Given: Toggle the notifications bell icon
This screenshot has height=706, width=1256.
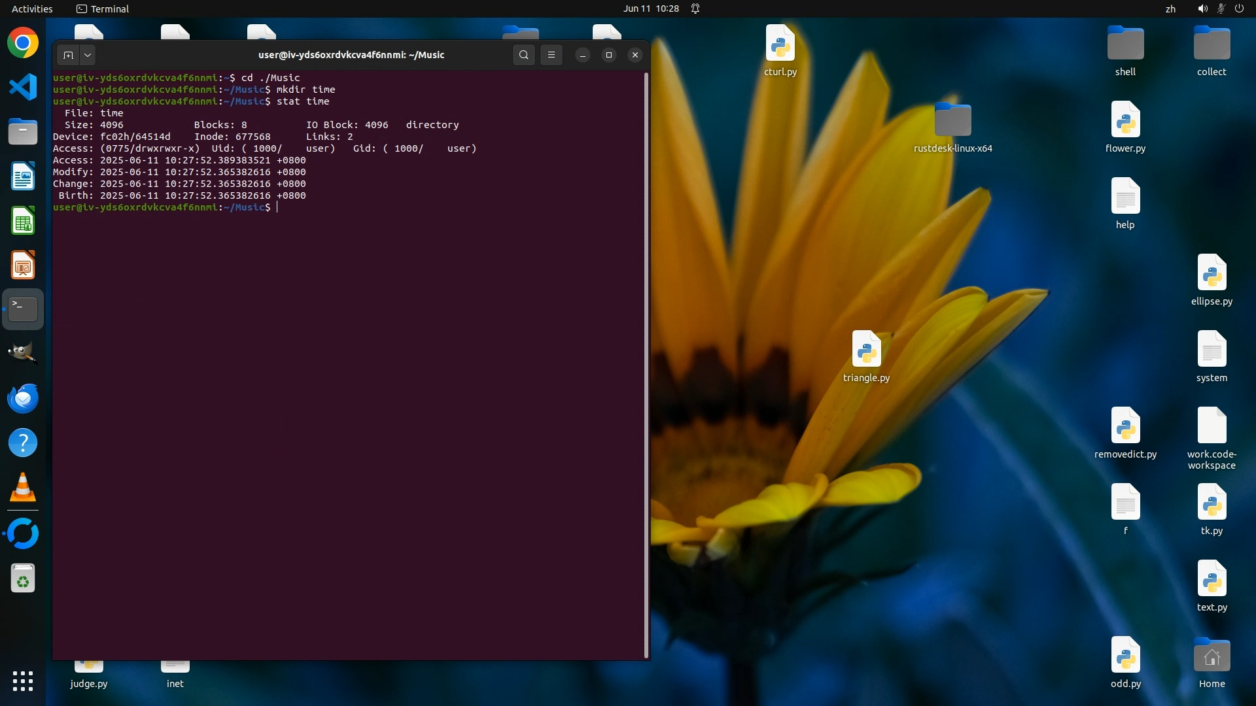Looking at the screenshot, I should click(x=695, y=8).
